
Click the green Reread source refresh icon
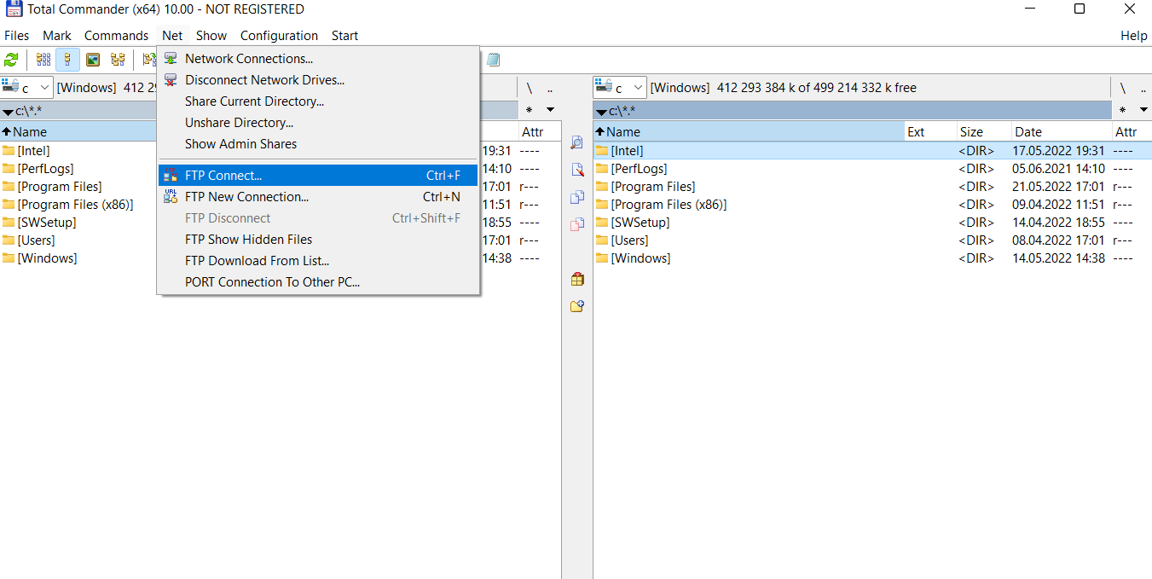point(11,60)
